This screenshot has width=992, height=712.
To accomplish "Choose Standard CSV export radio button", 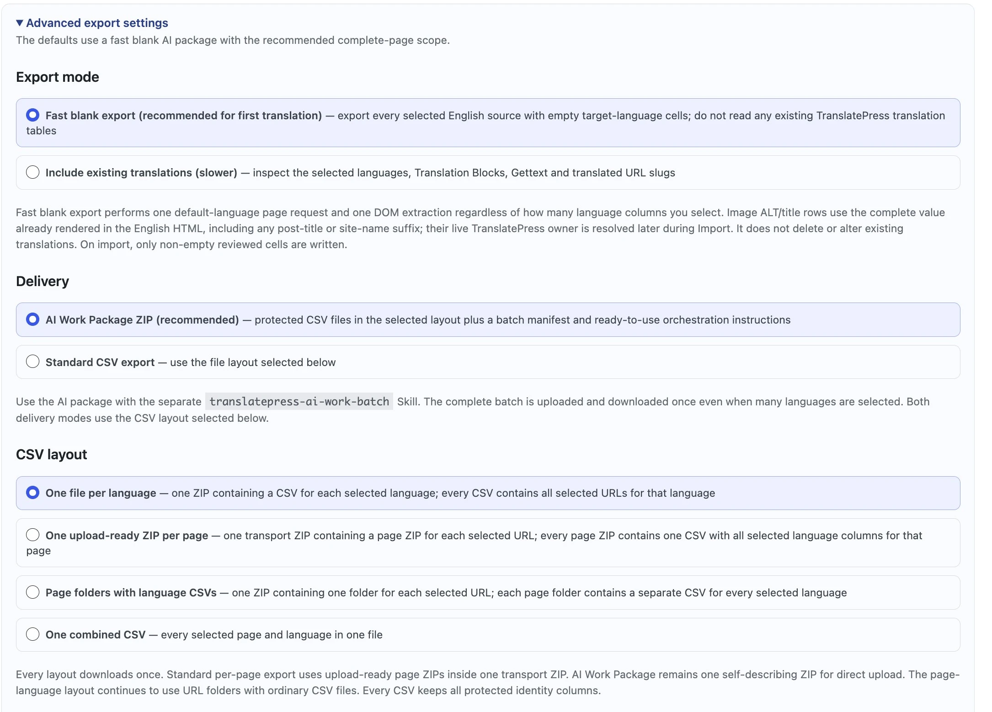I will (x=32, y=361).
